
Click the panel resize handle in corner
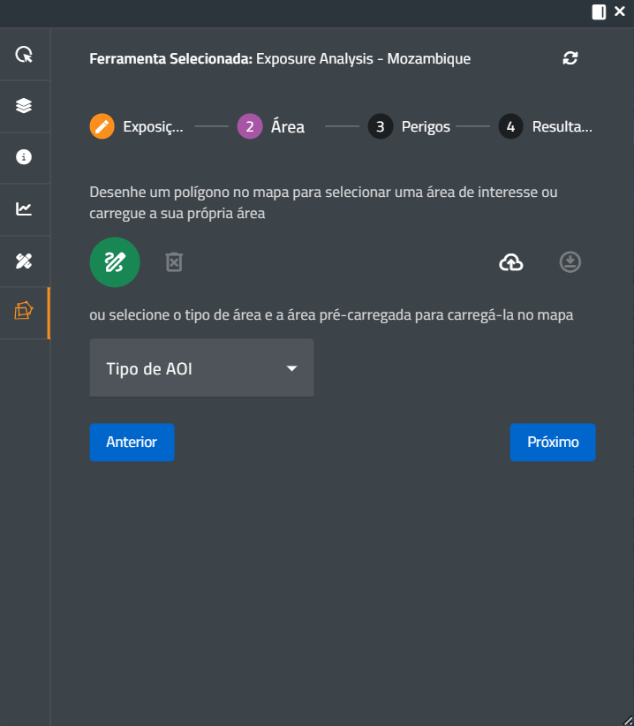(627, 719)
